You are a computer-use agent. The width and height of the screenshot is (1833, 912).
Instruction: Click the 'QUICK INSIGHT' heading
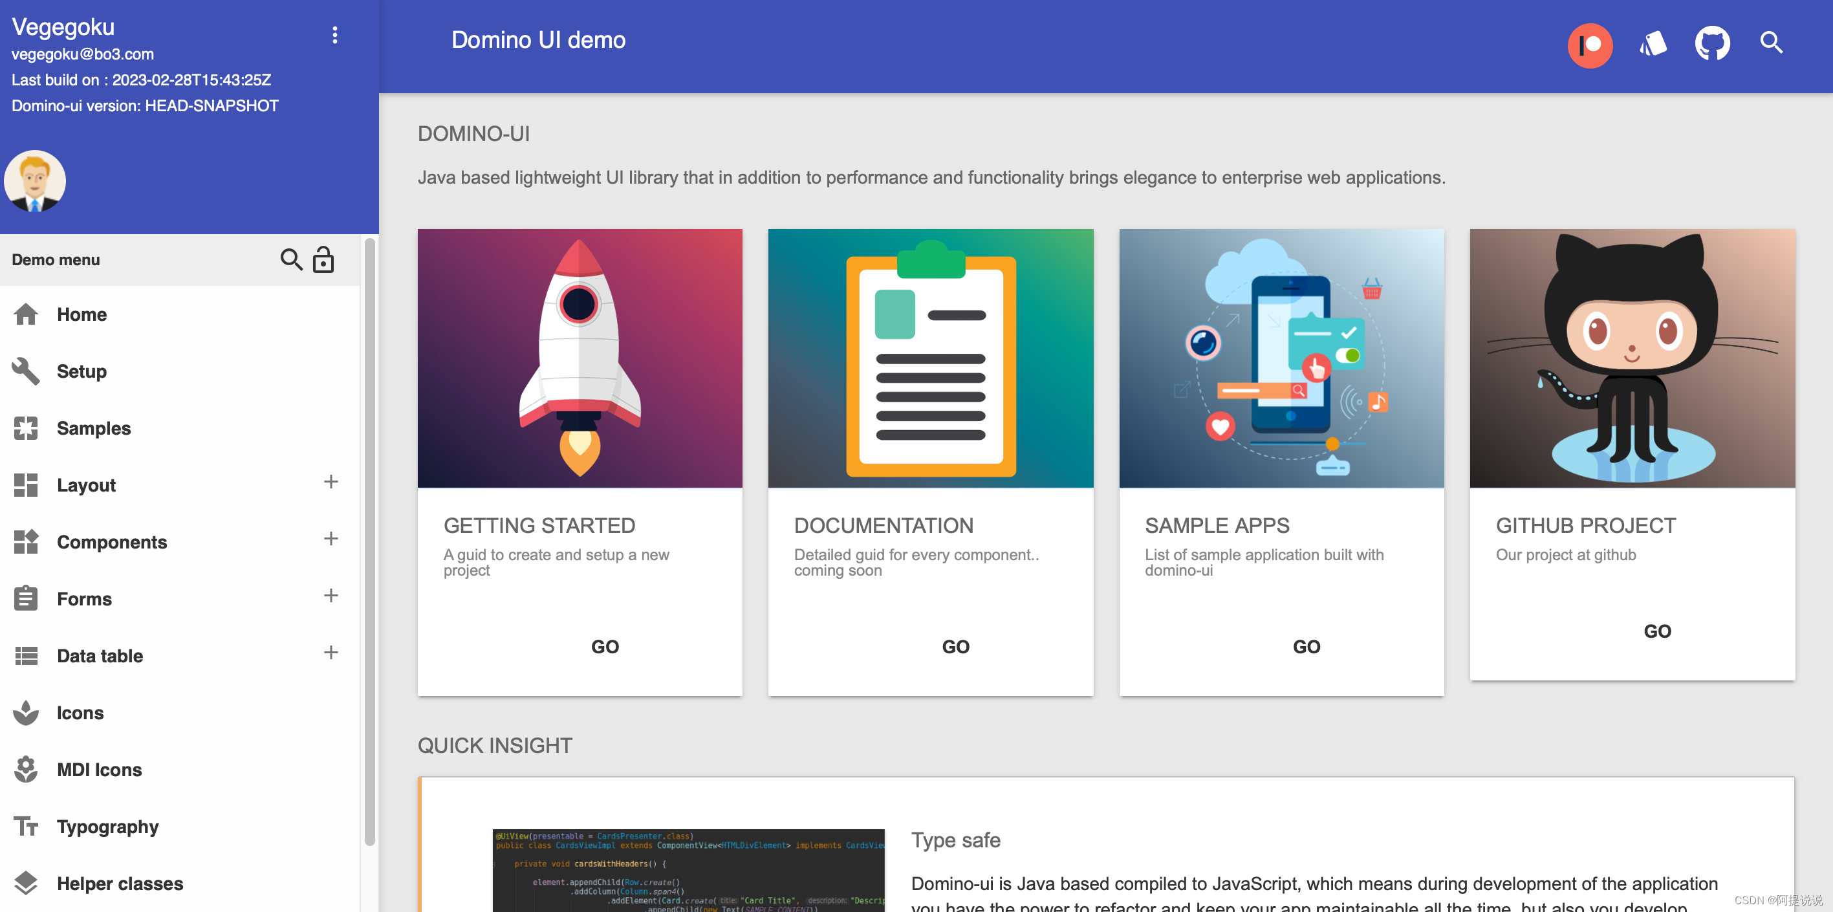point(495,745)
